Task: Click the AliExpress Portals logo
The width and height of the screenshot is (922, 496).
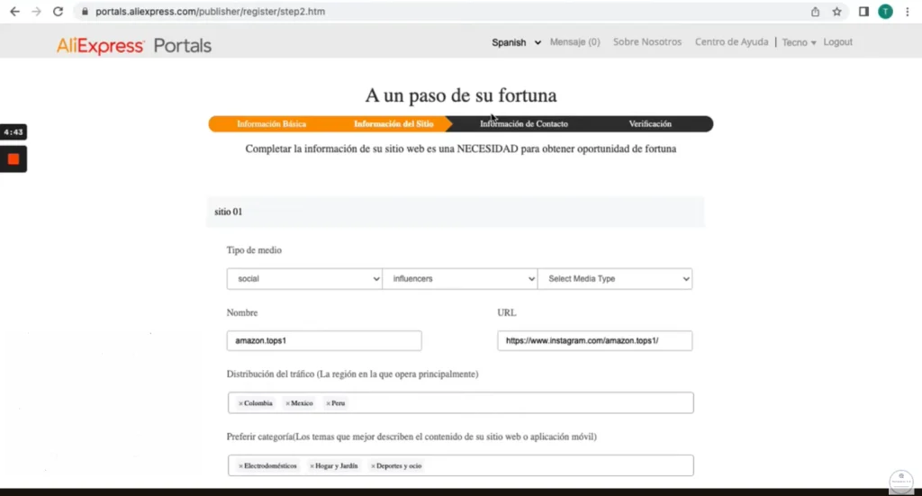Action: tap(134, 45)
